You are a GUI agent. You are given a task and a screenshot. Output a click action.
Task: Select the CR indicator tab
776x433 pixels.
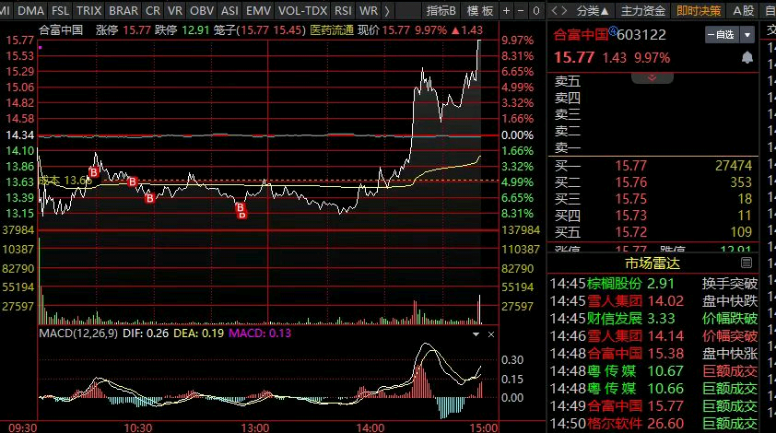coord(153,10)
